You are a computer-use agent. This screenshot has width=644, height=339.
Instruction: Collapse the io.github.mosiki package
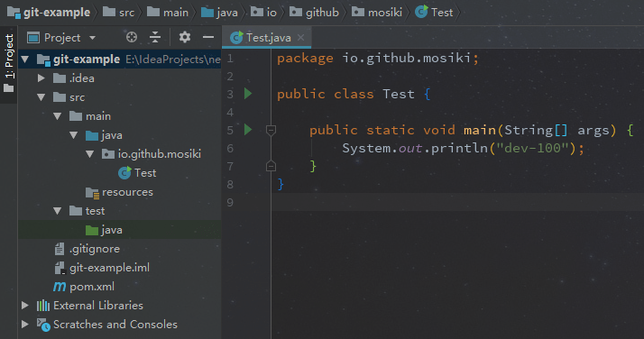pos(90,154)
